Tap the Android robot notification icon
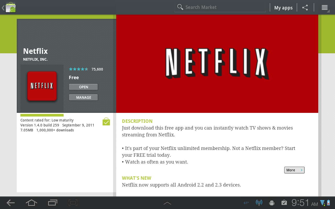The image size is (335, 209). [x=272, y=203]
